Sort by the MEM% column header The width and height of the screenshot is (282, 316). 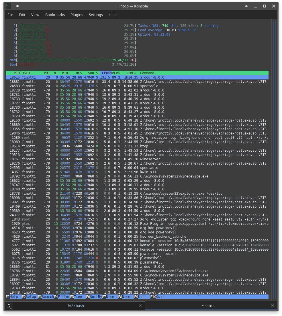pyautogui.click(x=116, y=73)
